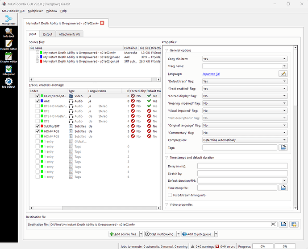Close the s01e02.mkv multiplexer tab
The image size is (308, 249).
(102, 23)
